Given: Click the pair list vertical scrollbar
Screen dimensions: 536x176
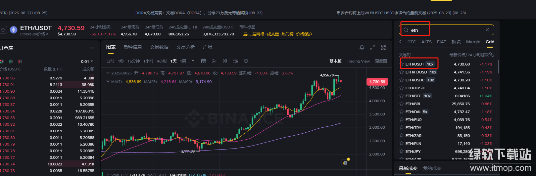Looking at the screenshot, I should click(498, 67).
